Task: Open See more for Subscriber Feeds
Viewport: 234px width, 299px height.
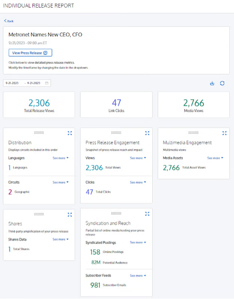Action: pos(138,276)
